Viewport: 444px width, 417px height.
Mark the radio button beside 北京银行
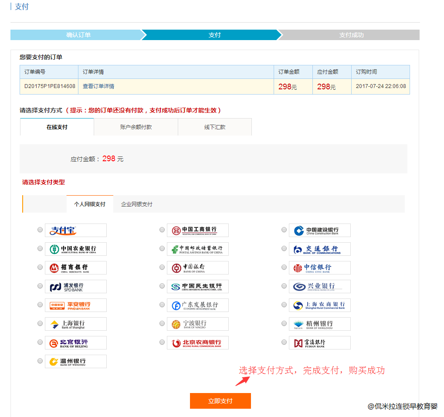pos(40,342)
